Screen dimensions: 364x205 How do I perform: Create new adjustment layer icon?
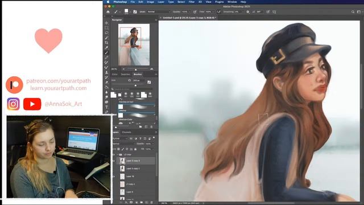[x=136, y=203]
